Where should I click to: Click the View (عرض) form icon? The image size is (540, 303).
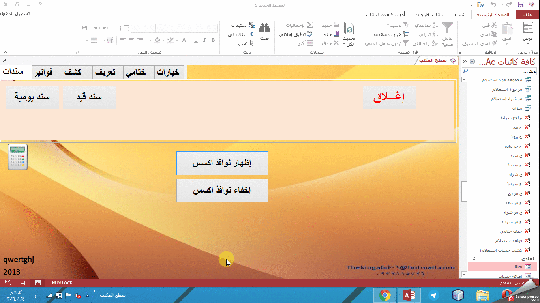pyautogui.click(x=528, y=28)
